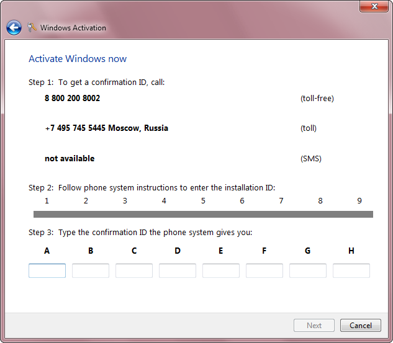Click installation ID column number 9
The width and height of the screenshot is (393, 343).
359,201
